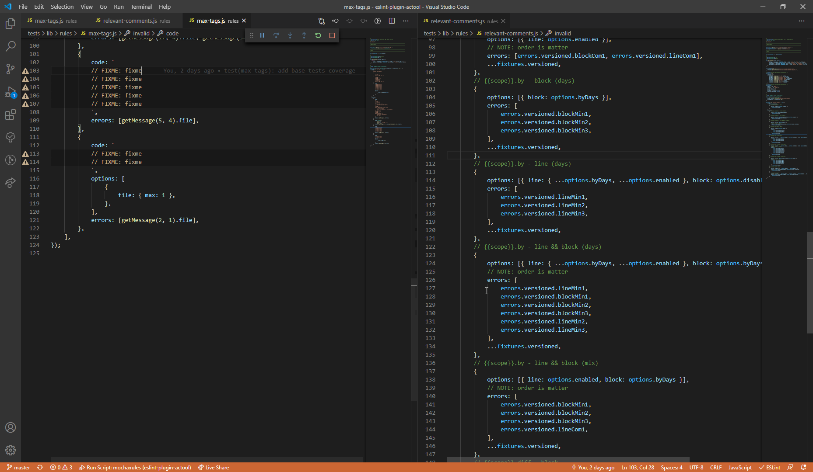Change indentation via 'Spaces: 4'

(672, 467)
